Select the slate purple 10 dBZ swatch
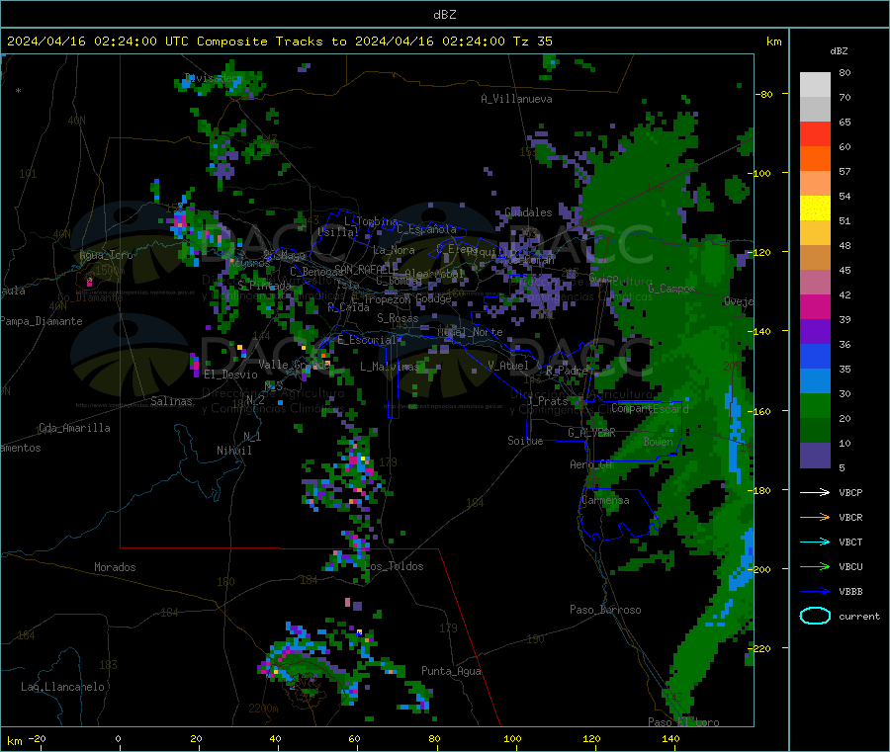890x752 pixels. click(x=815, y=456)
